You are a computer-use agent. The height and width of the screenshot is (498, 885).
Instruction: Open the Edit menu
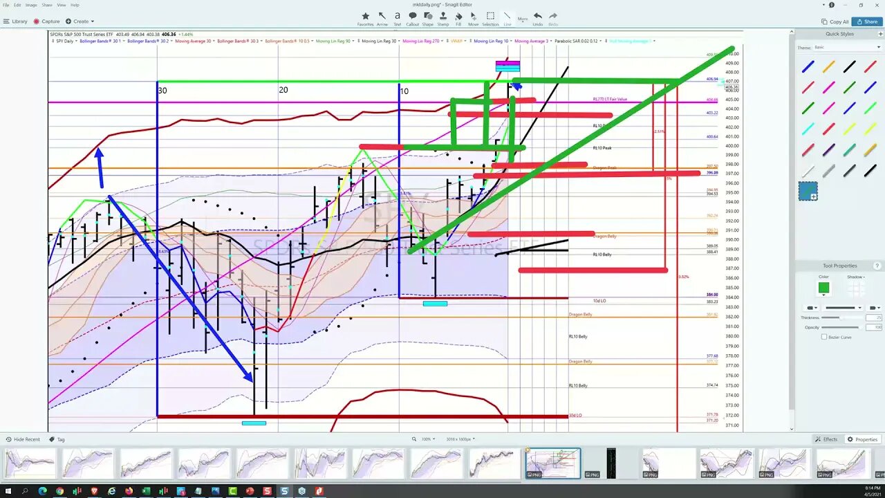pos(17,5)
